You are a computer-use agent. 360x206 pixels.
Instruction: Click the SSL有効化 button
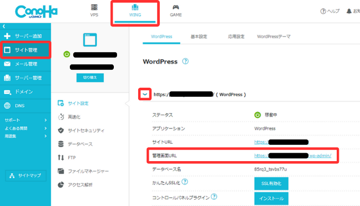[271, 183]
